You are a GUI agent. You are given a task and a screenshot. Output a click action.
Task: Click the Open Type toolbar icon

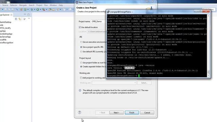(50, 9)
